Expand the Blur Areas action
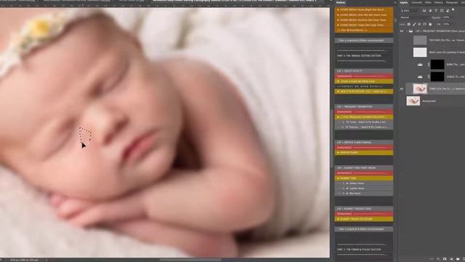This screenshot has width=465, height=262. 347,194
